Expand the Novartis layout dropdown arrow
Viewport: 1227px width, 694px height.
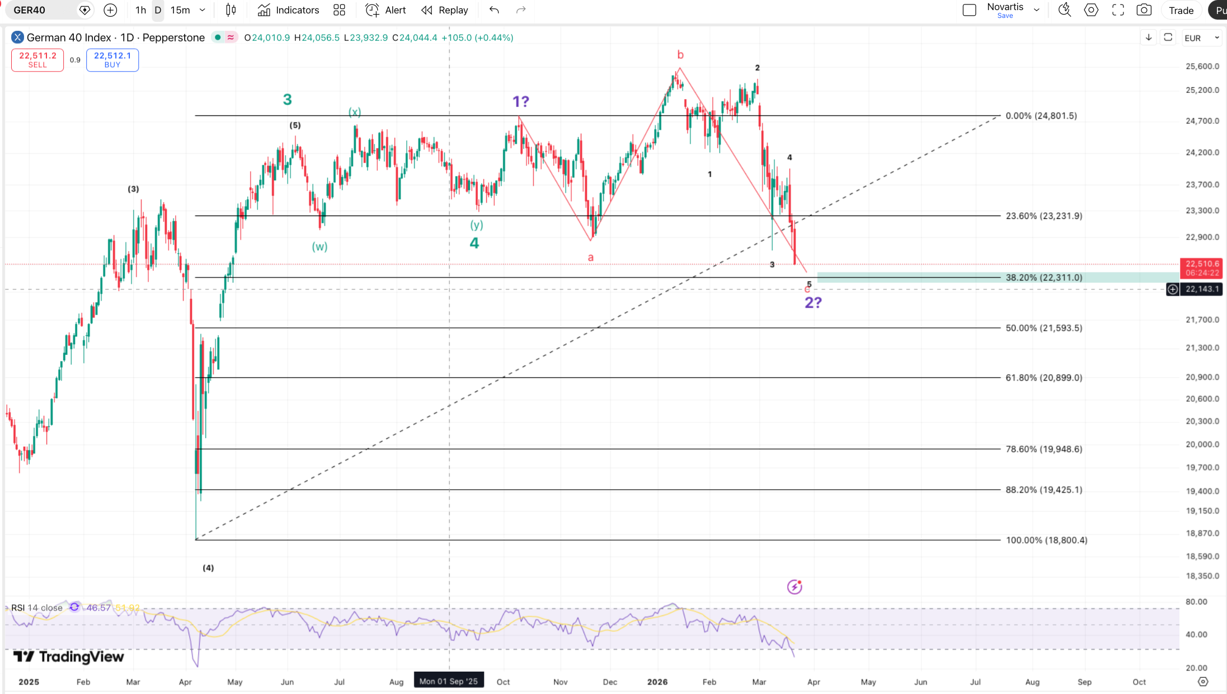(x=1037, y=10)
